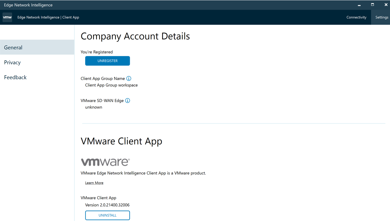390x221 pixels.
Task: Click the Client App Group Name label
Action: [x=103, y=79]
